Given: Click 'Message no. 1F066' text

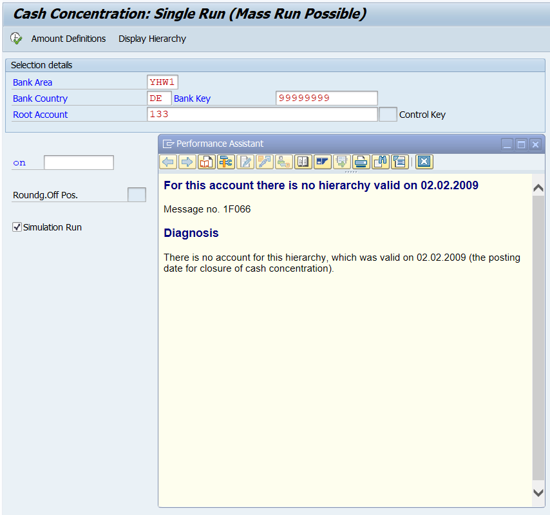Looking at the screenshot, I should point(207,209).
